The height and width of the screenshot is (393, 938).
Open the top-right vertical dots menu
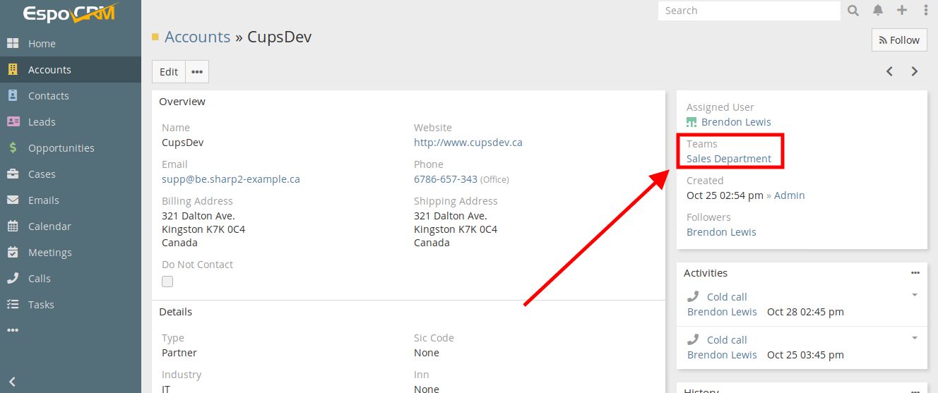coord(926,11)
